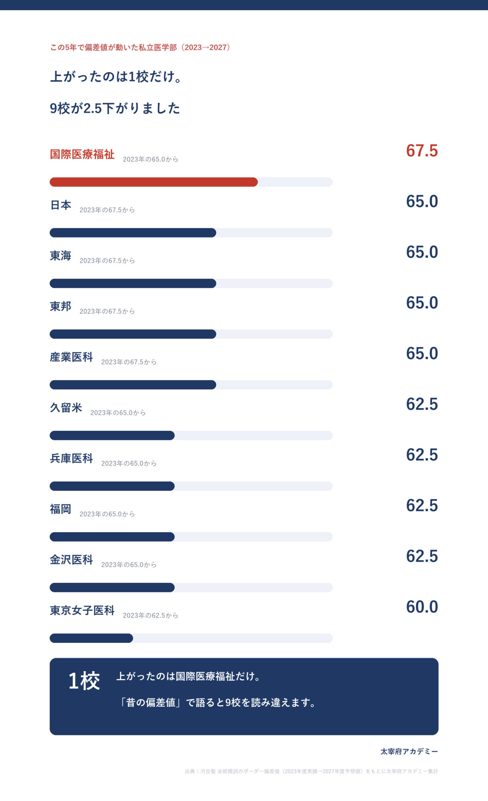This screenshot has width=488, height=801.
Task: Click the 62.5 score for 久留米
Action: (422, 405)
